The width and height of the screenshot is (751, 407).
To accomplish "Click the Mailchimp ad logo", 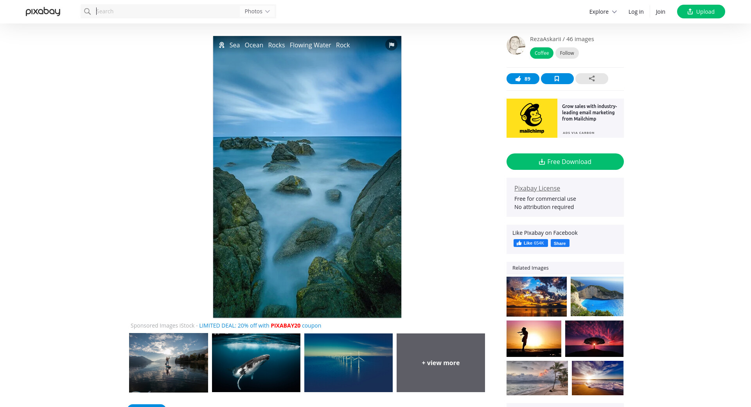I will point(532,118).
